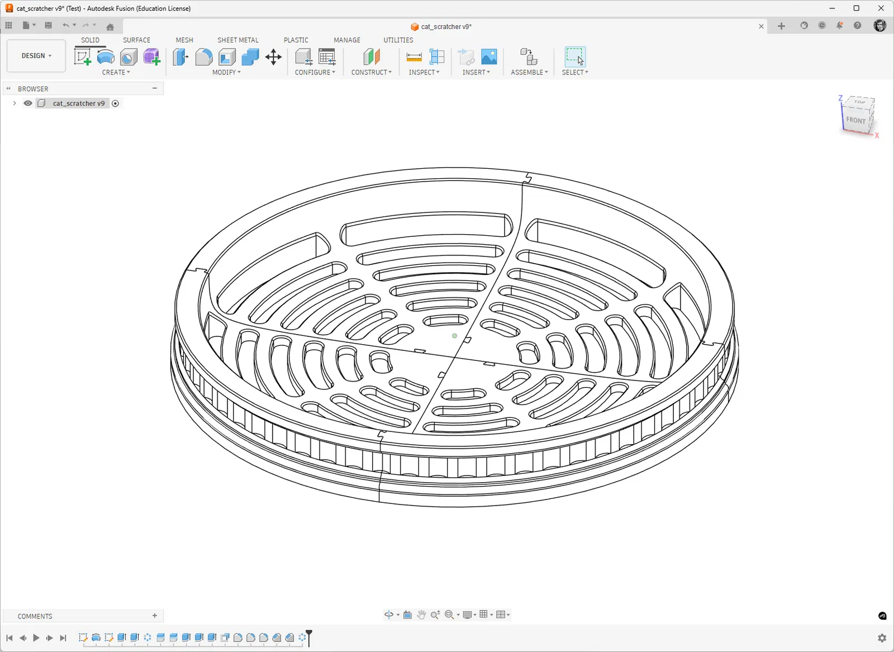Collapse the Browser panel with double arrows
This screenshot has height=652, width=894.
pos(8,88)
